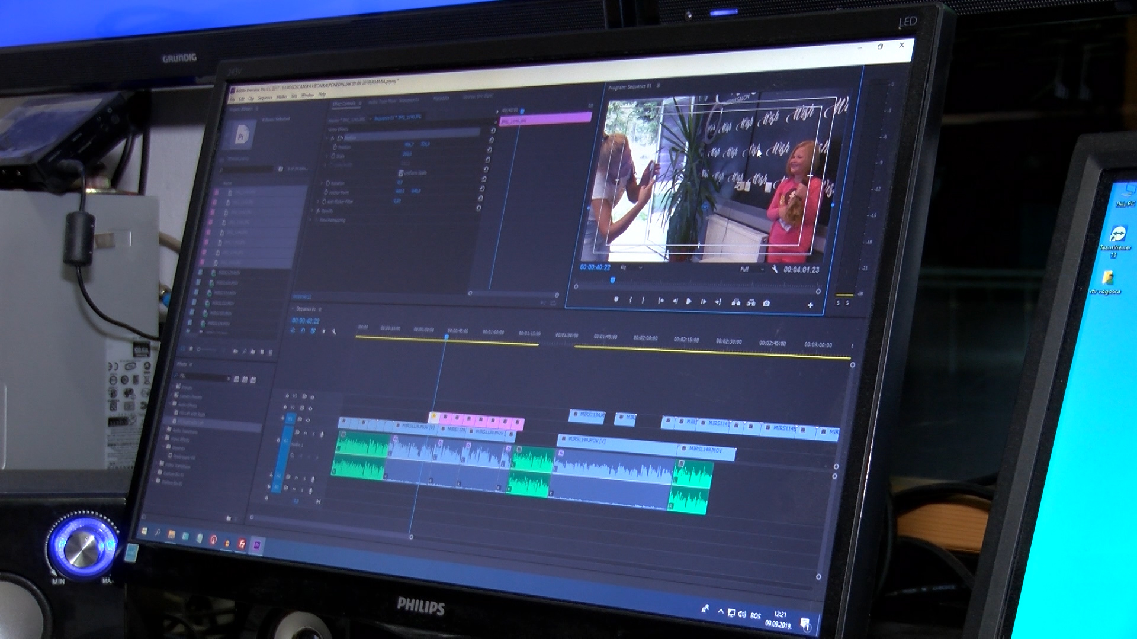Screen dimensions: 1137x639
Task: Play the Program monitor sequence
Action: pos(689,301)
